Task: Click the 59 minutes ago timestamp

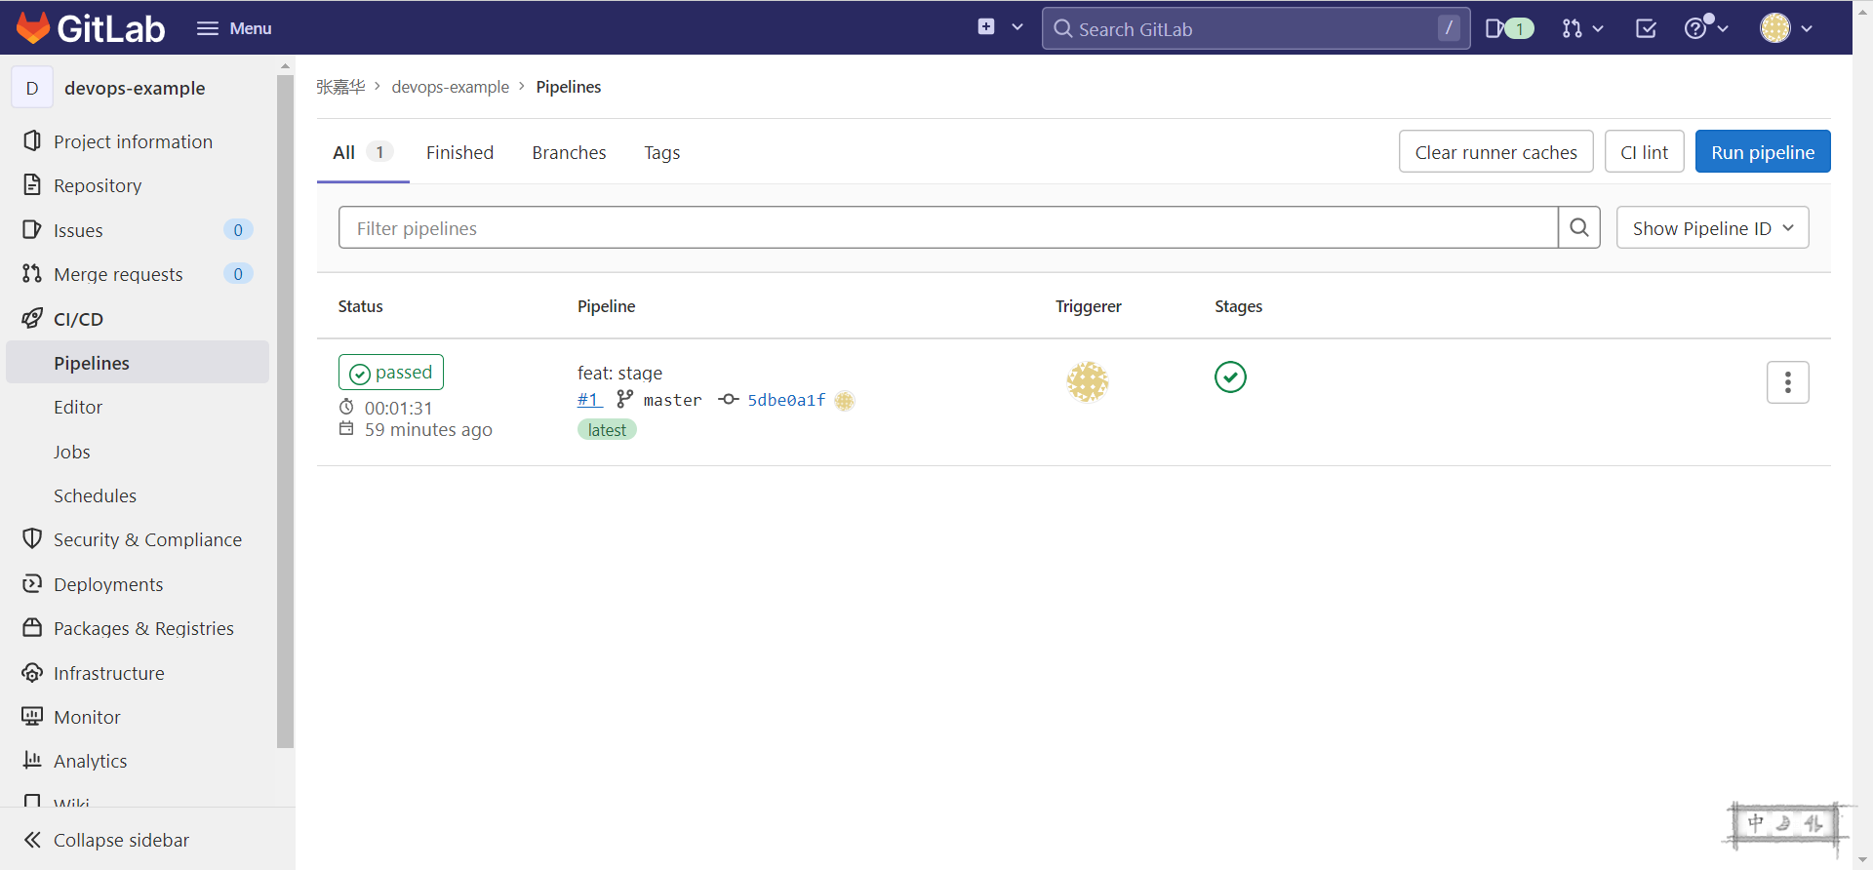Action: 428,429
